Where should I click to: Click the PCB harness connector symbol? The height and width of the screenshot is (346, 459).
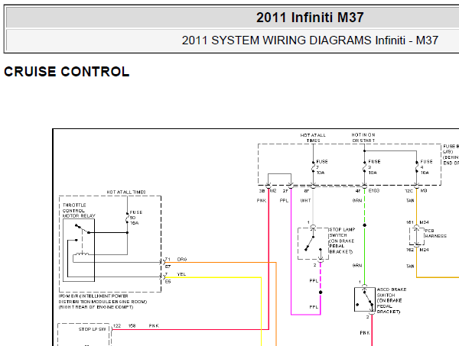[417, 236]
